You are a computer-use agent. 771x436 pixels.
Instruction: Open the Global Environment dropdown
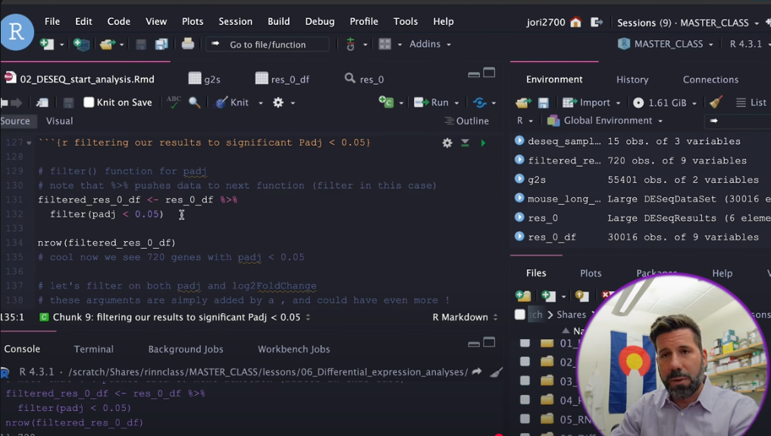coord(605,121)
